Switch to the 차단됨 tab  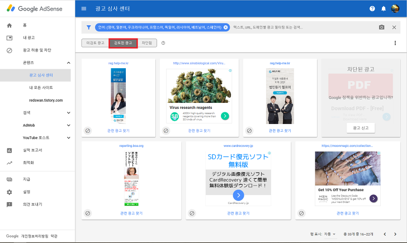click(147, 43)
